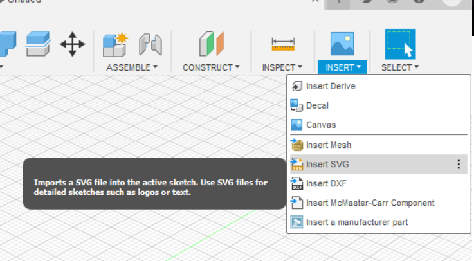Click the Insert image toolbar icon

pyautogui.click(x=342, y=44)
